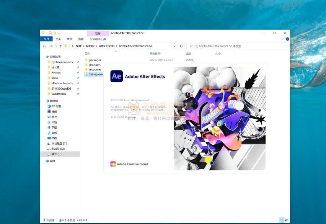
Task: Open the 文件 menu tab
Action: tap(46, 39)
